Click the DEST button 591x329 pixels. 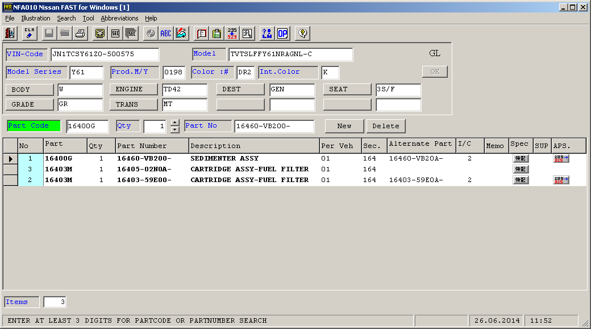pyautogui.click(x=240, y=90)
